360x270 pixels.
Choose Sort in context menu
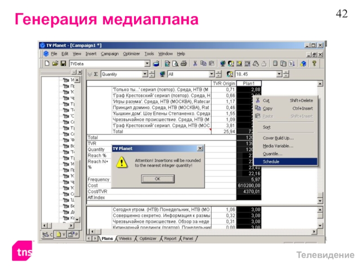pyautogui.click(x=286, y=127)
